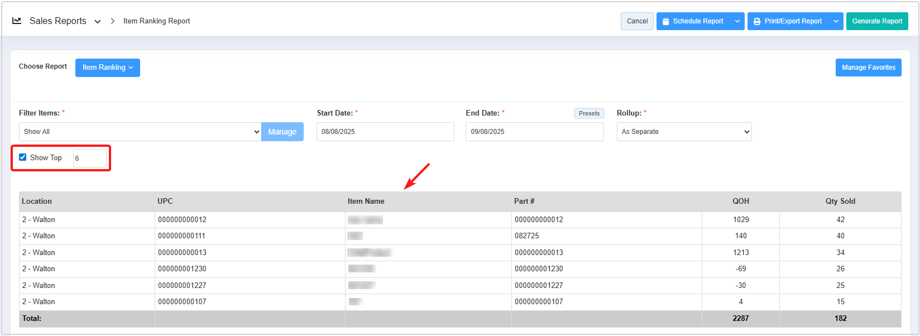Open the Rollup As Separate dropdown
Image resolution: width=920 pixels, height=336 pixels.
pyautogui.click(x=684, y=132)
